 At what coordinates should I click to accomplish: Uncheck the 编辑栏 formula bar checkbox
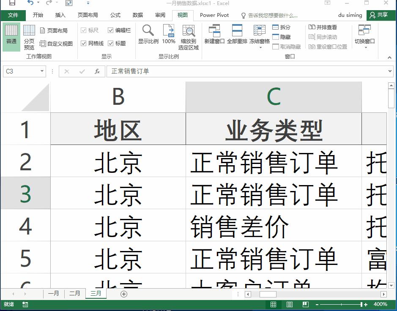point(111,30)
